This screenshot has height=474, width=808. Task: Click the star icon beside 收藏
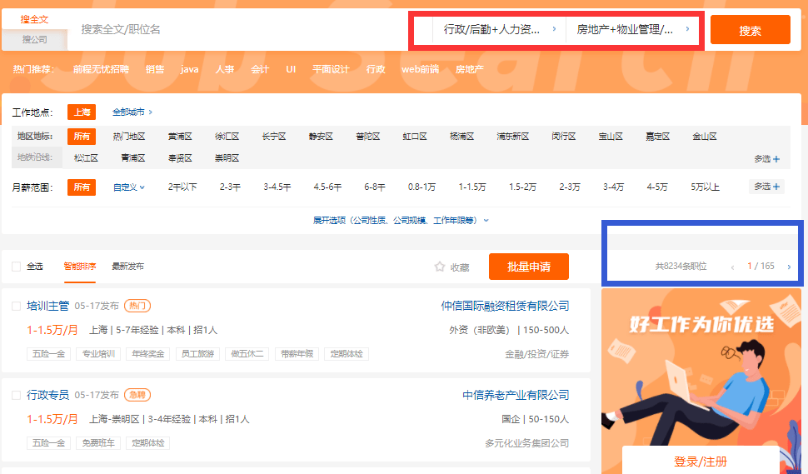(x=440, y=267)
